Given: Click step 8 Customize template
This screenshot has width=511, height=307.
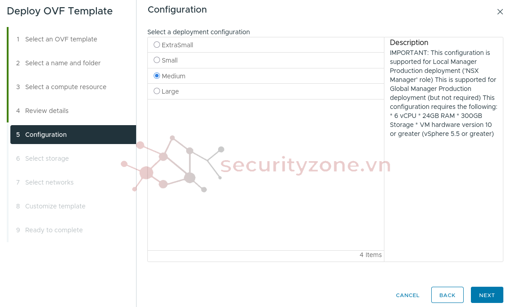Looking at the screenshot, I should 55,206.
